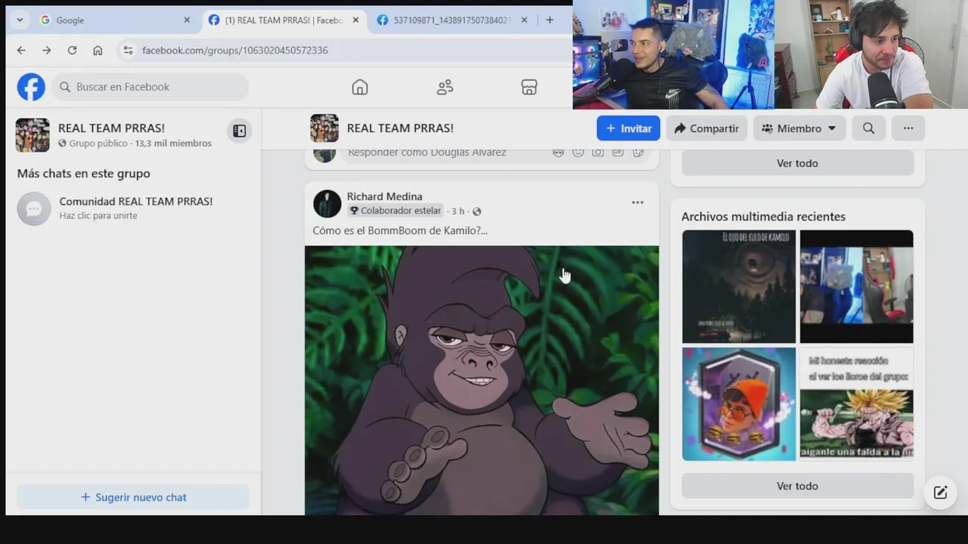Viewport: 968px width, 544px height.
Task: Open the gaming room photo thumbnail
Action: point(857,286)
